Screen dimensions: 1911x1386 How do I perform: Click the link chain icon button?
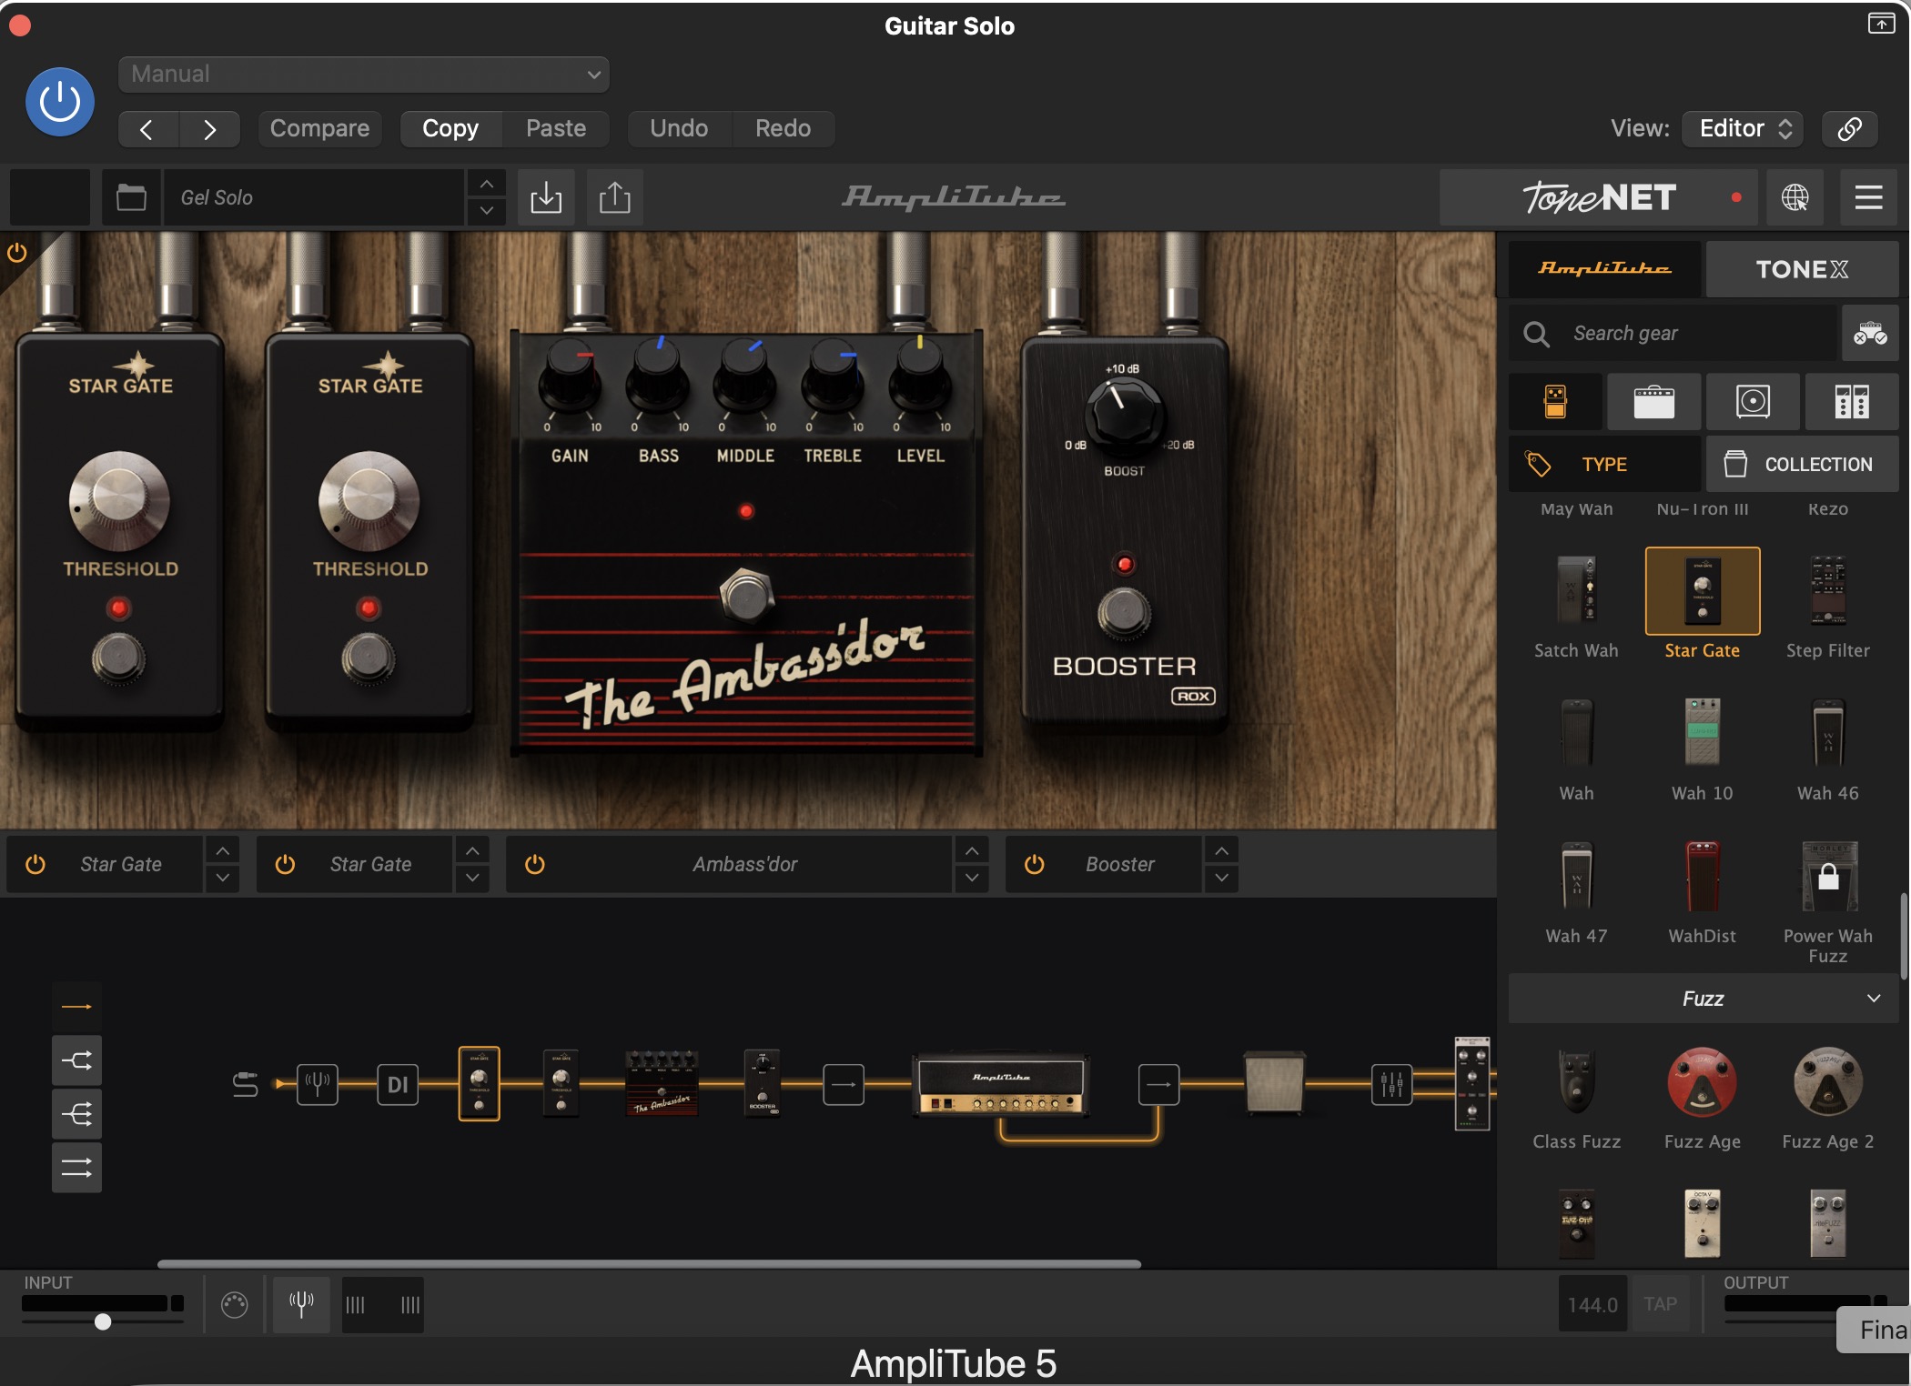[x=1849, y=129]
